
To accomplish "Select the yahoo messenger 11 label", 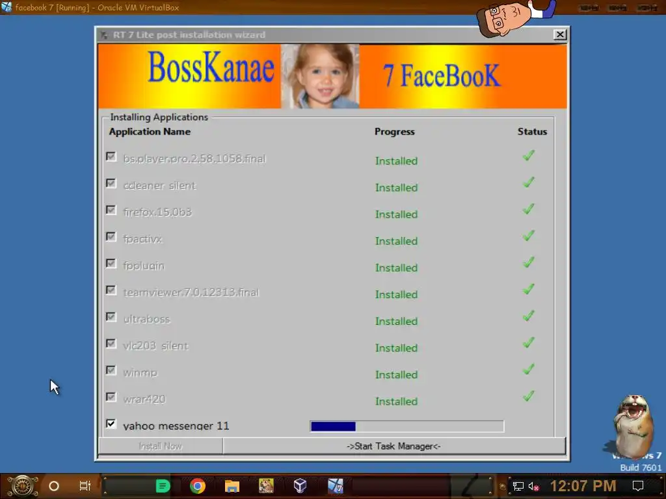I will coord(176,426).
